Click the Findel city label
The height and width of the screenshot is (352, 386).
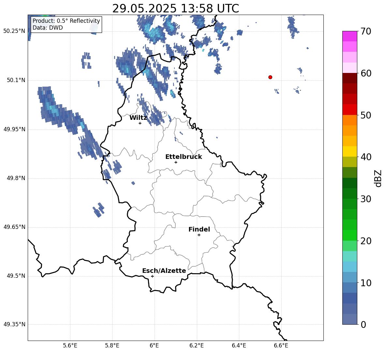pos(199,229)
